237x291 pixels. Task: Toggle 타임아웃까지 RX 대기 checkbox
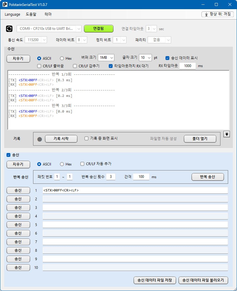click(111, 66)
